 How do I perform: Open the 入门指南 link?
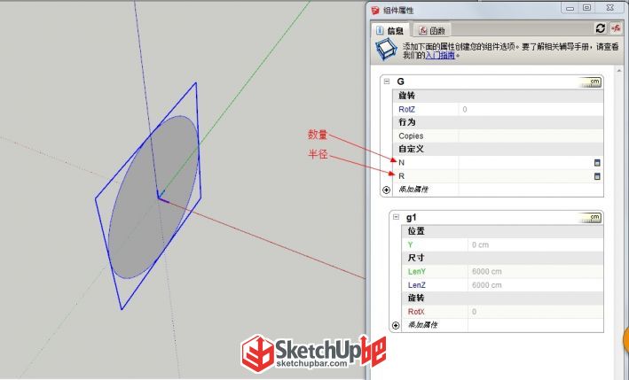(x=440, y=55)
